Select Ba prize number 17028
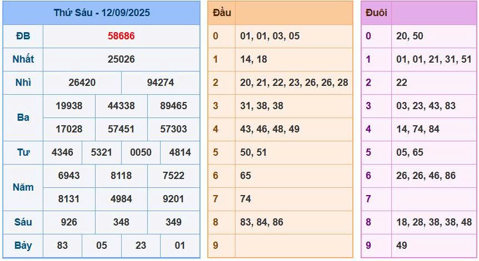Image resolution: width=479 pixels, height=261 pixels. [x=69, y=129]
